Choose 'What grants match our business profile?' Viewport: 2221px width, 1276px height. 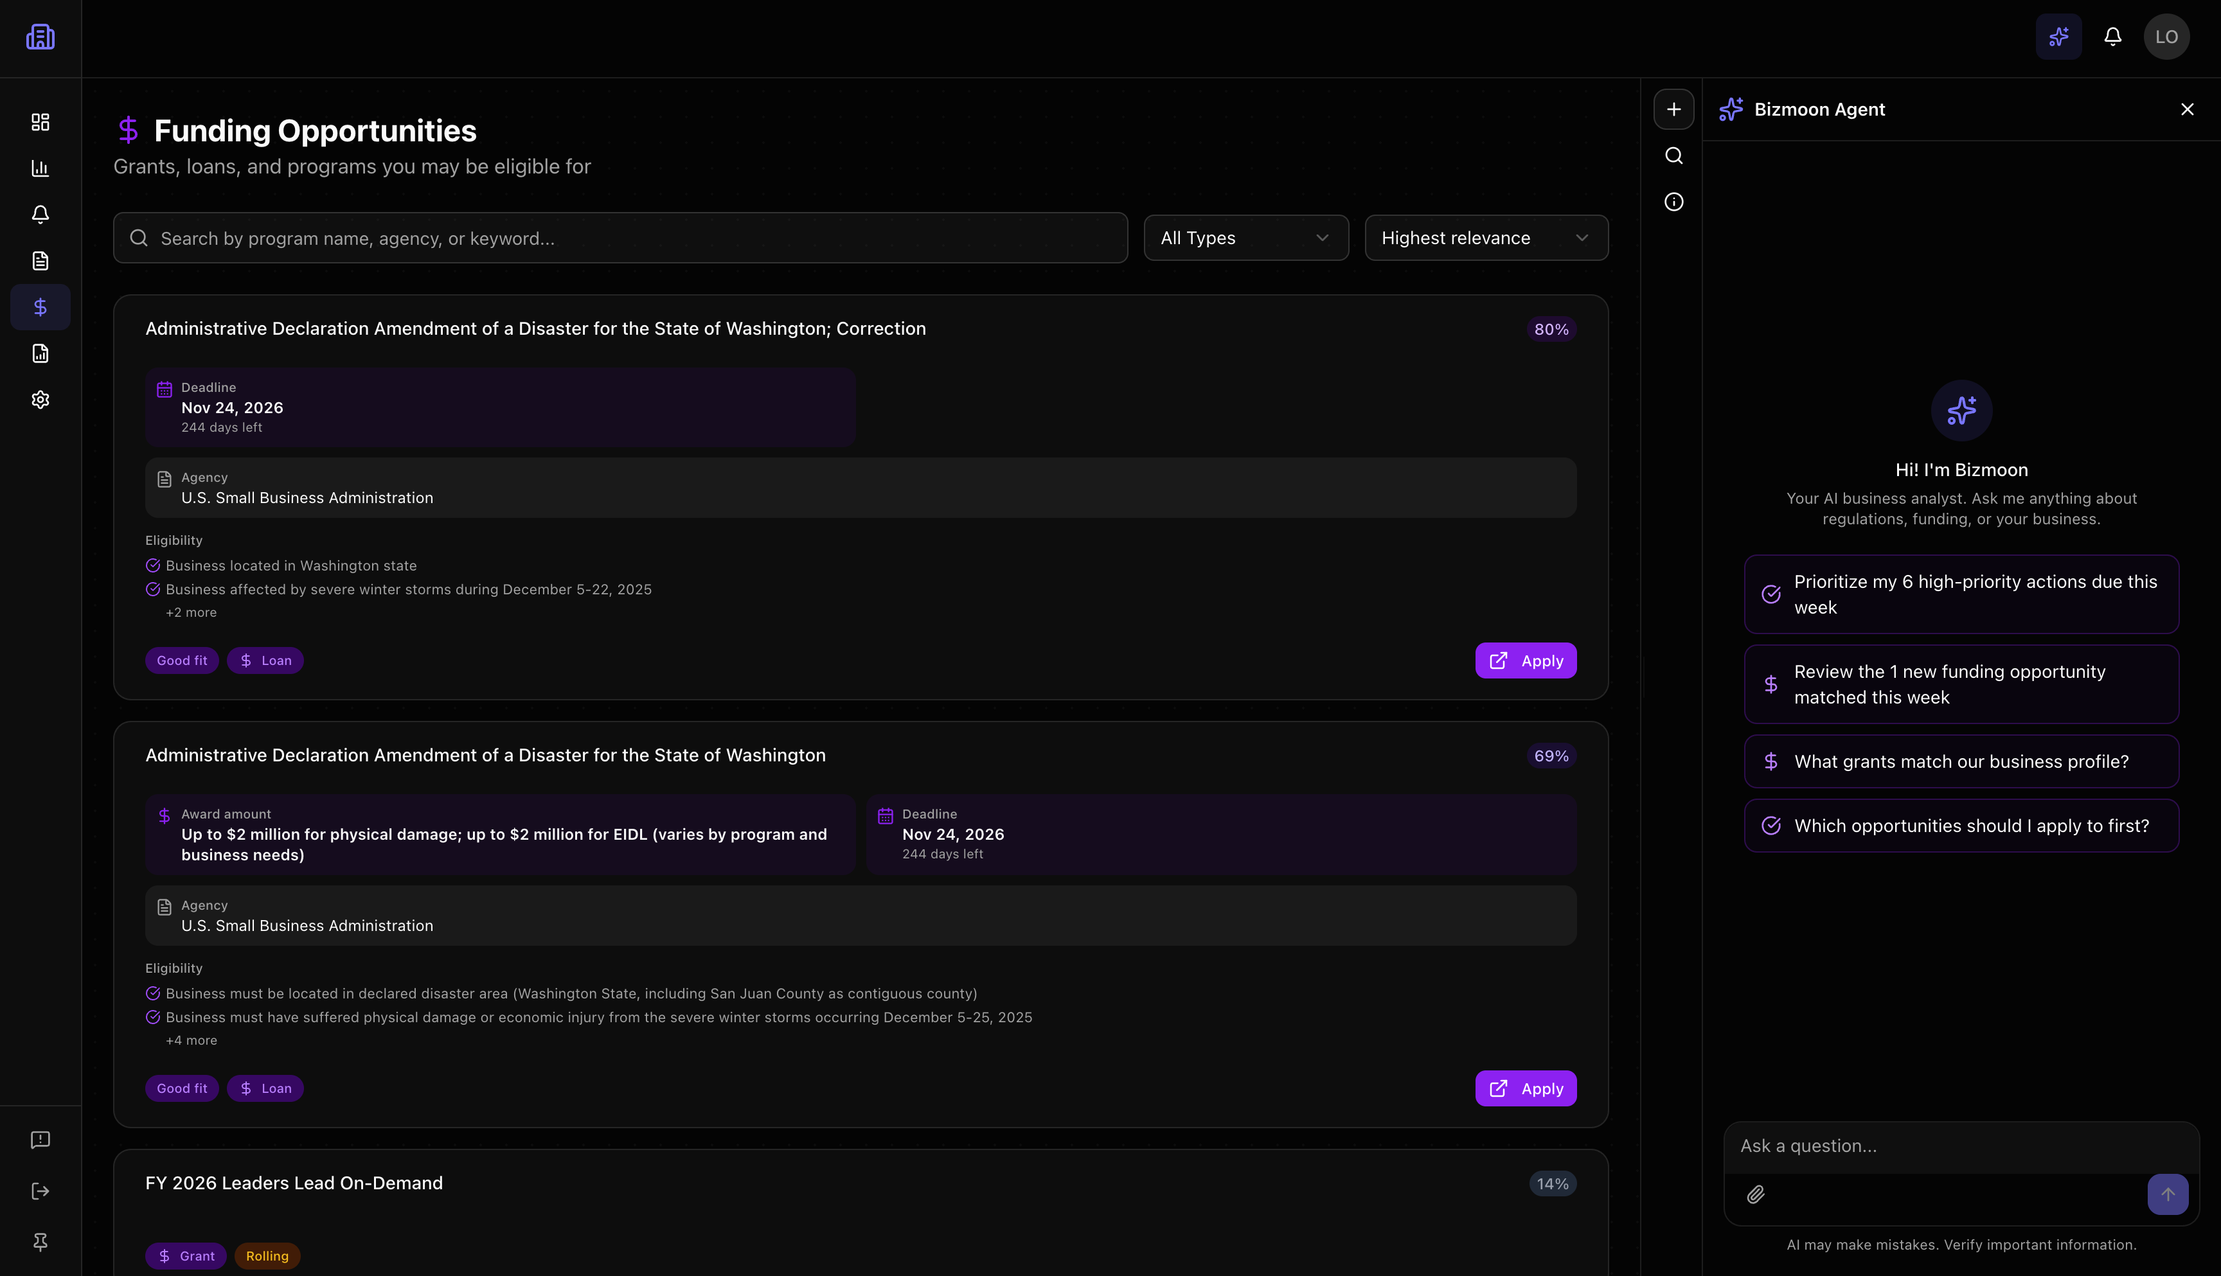(x=1961, y=761)
